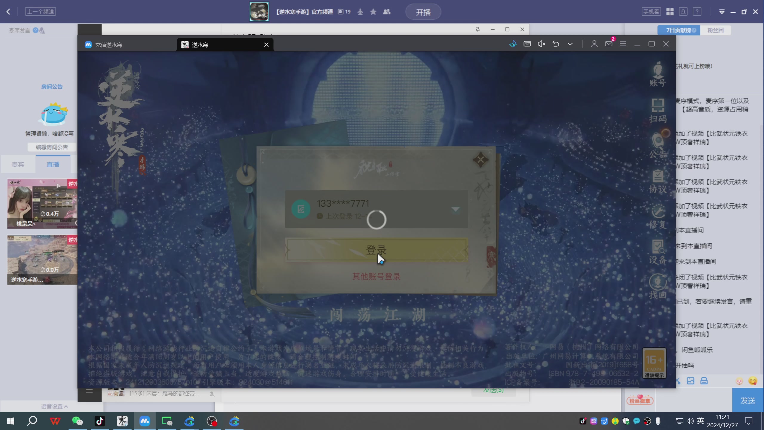Click the bell notification icon in top bar
Screen dimensions: 764x430
(x=683, y=12)
